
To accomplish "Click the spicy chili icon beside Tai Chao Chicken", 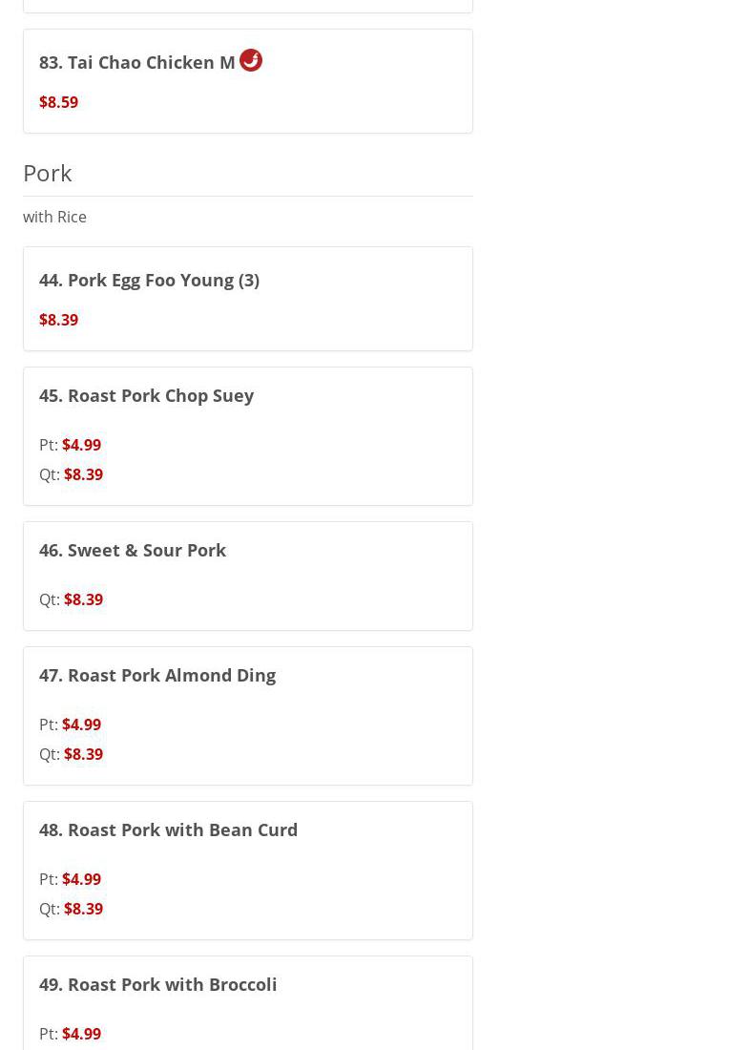I will click(x=251, y=60).
